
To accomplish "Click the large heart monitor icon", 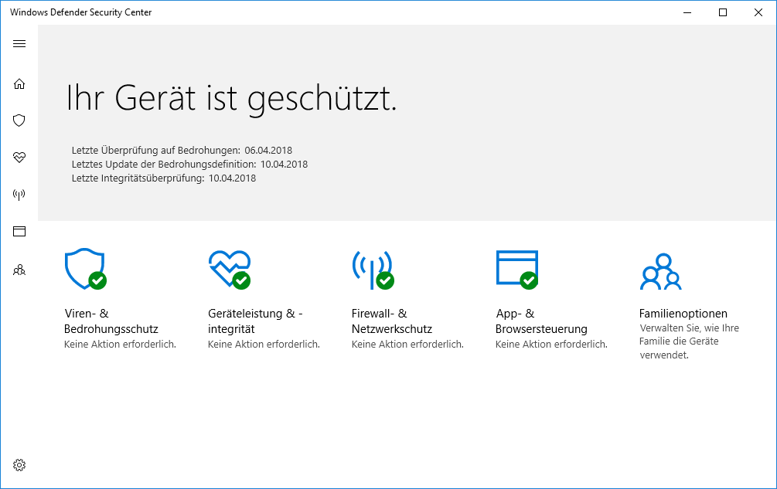I will point(230,269).
